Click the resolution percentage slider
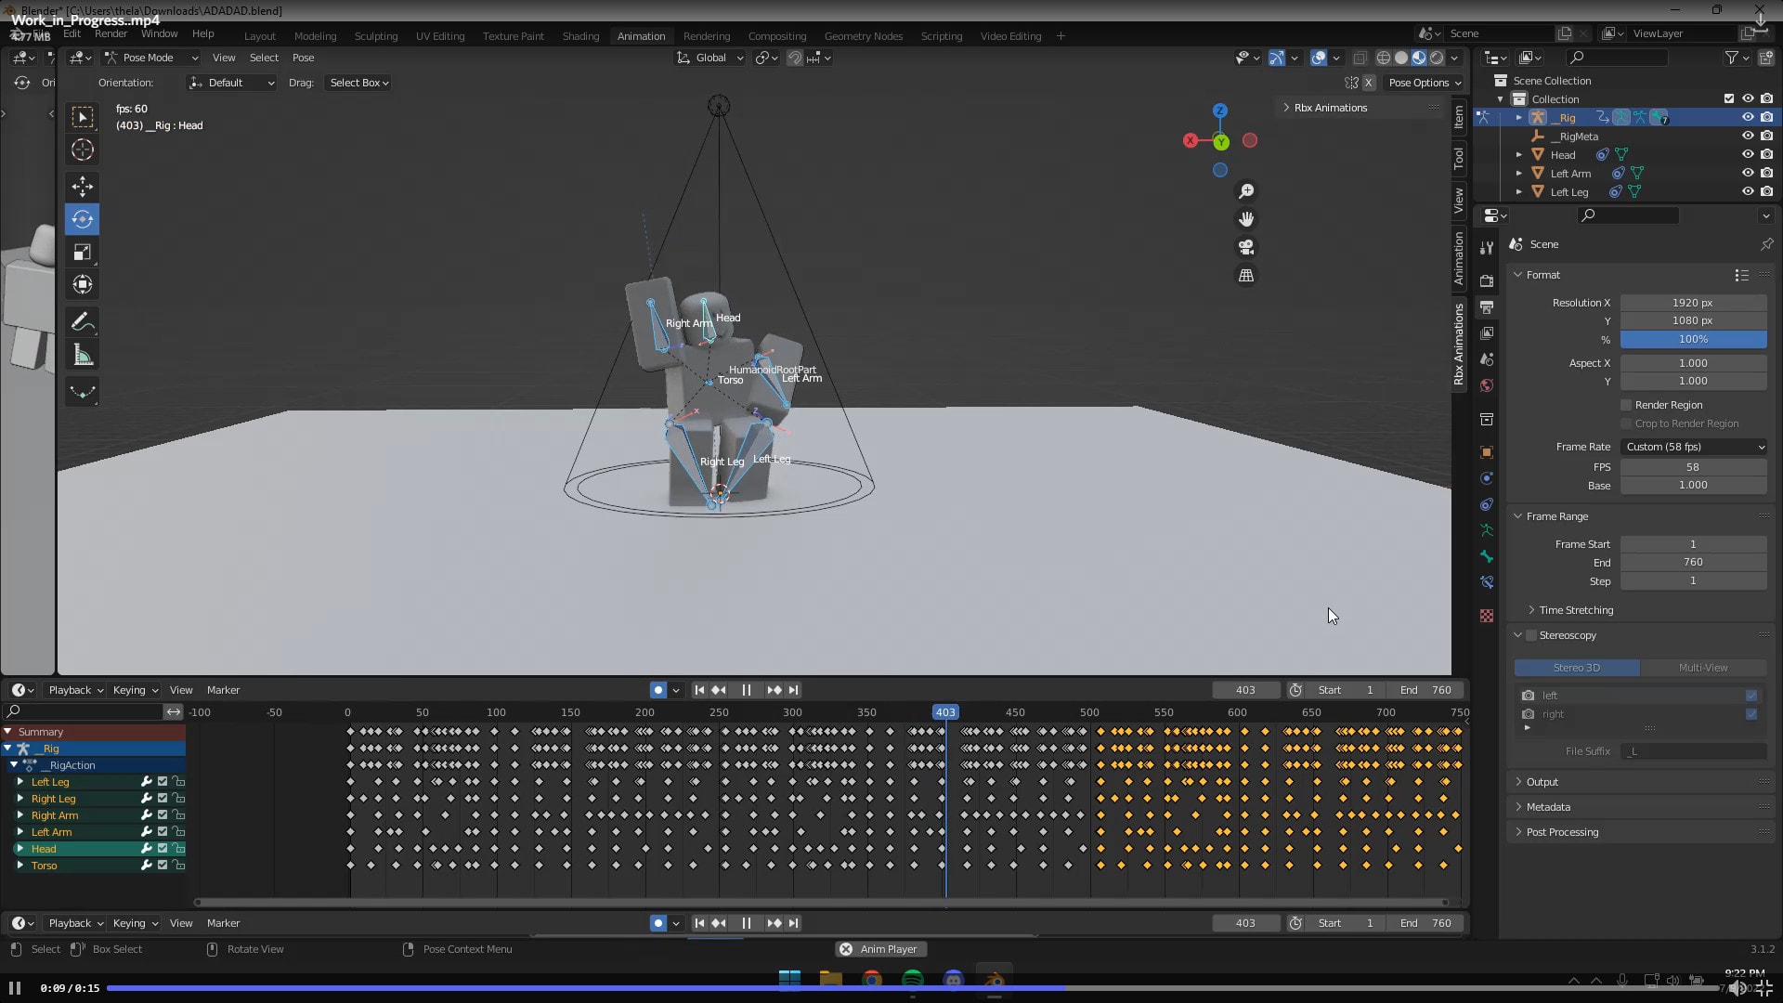The image size is (1783, 1003). click(x=1693, y=340)
